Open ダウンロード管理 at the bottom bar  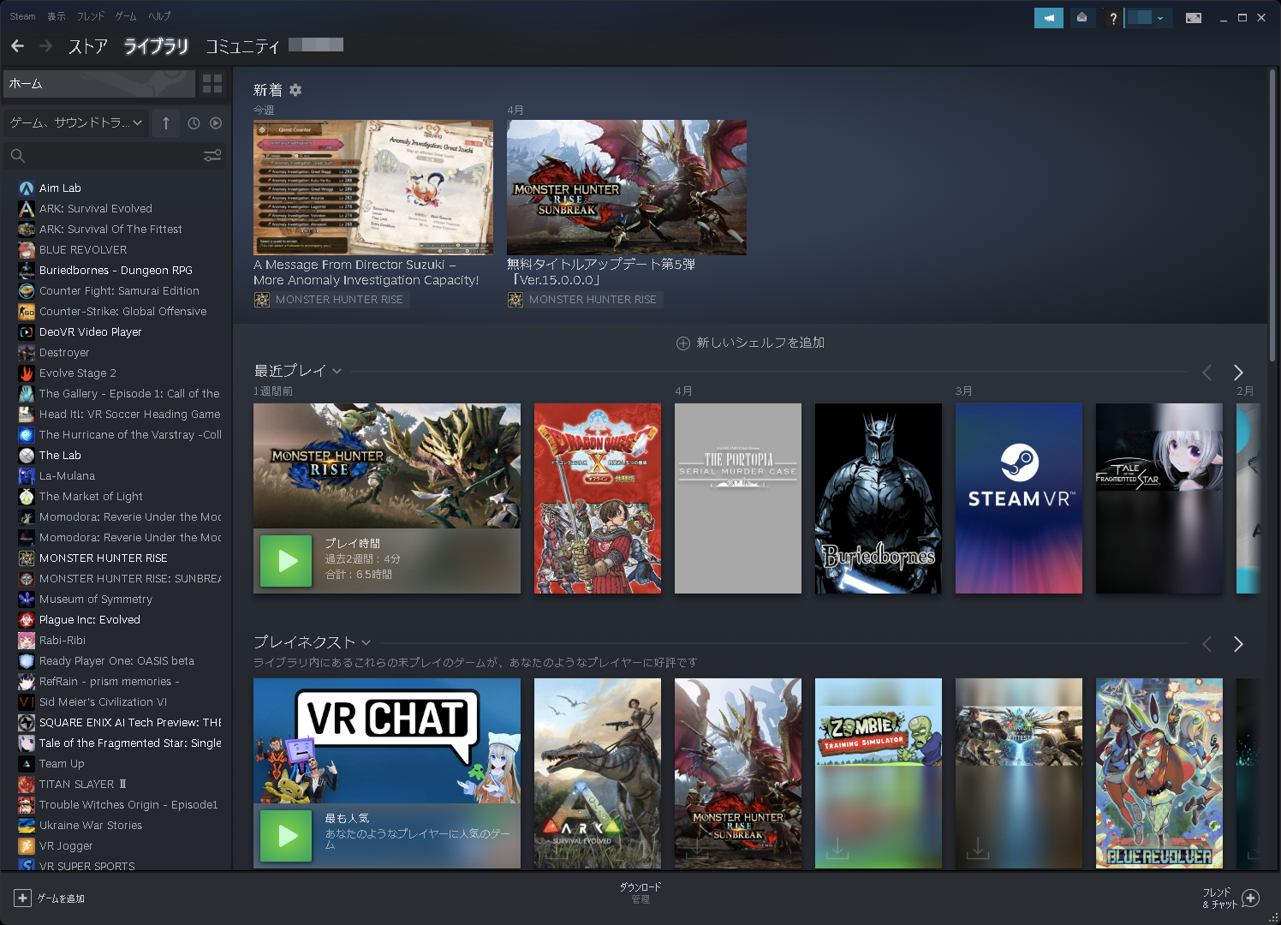tap(641, 893)
